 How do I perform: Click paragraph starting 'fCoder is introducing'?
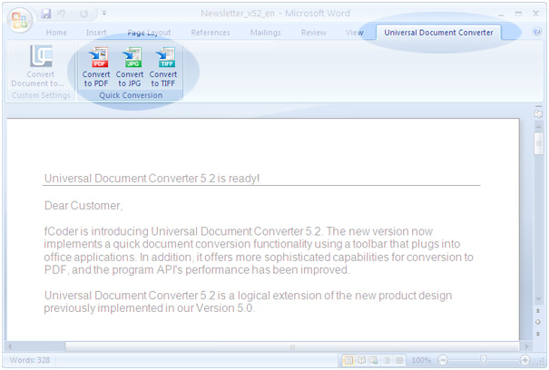point(259,250)
